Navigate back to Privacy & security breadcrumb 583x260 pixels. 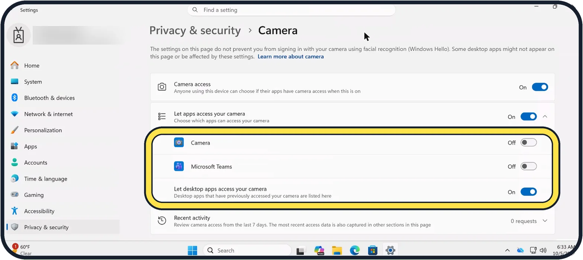(x=195, y=30)
